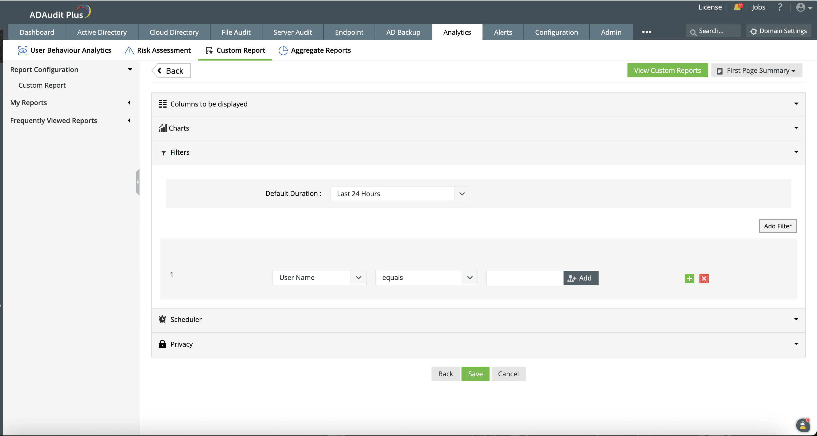Click the View Custom Reports button
Image resolution: width=817 pixels, height=436 pixels.
pyautogui.click(x=667, y=70)
